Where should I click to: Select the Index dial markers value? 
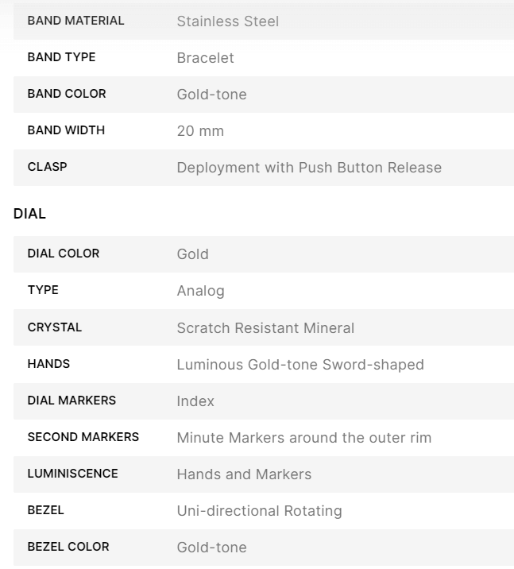coord(195,401)
